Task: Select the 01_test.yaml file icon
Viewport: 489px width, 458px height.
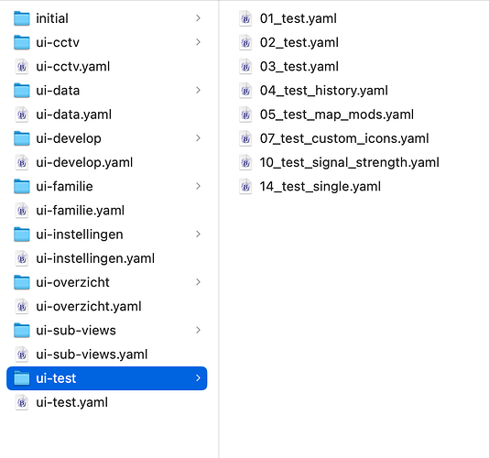Action: (245, 18)
